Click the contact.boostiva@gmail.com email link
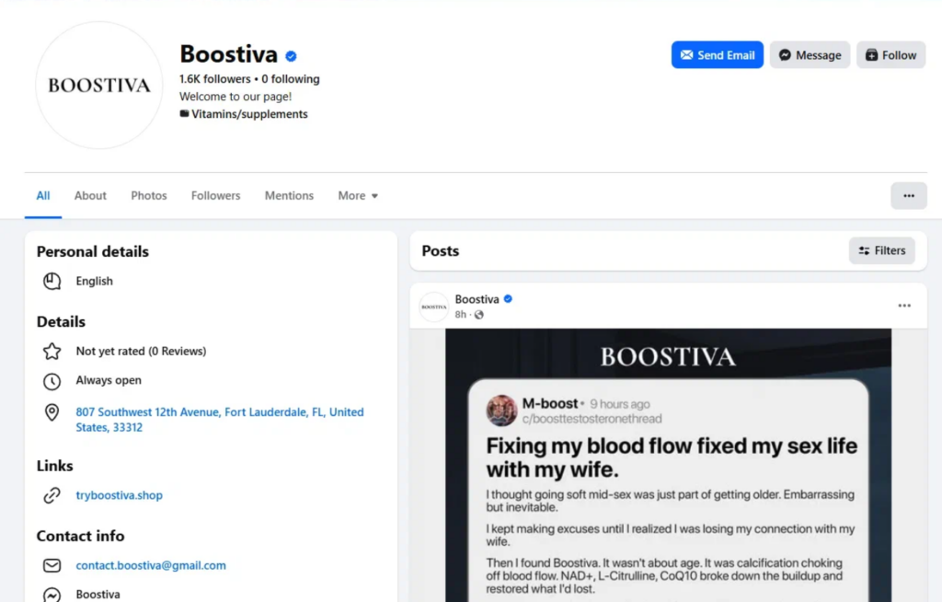Image resolution: width=942 pixels, height=602 pixels. coord(151,565)
